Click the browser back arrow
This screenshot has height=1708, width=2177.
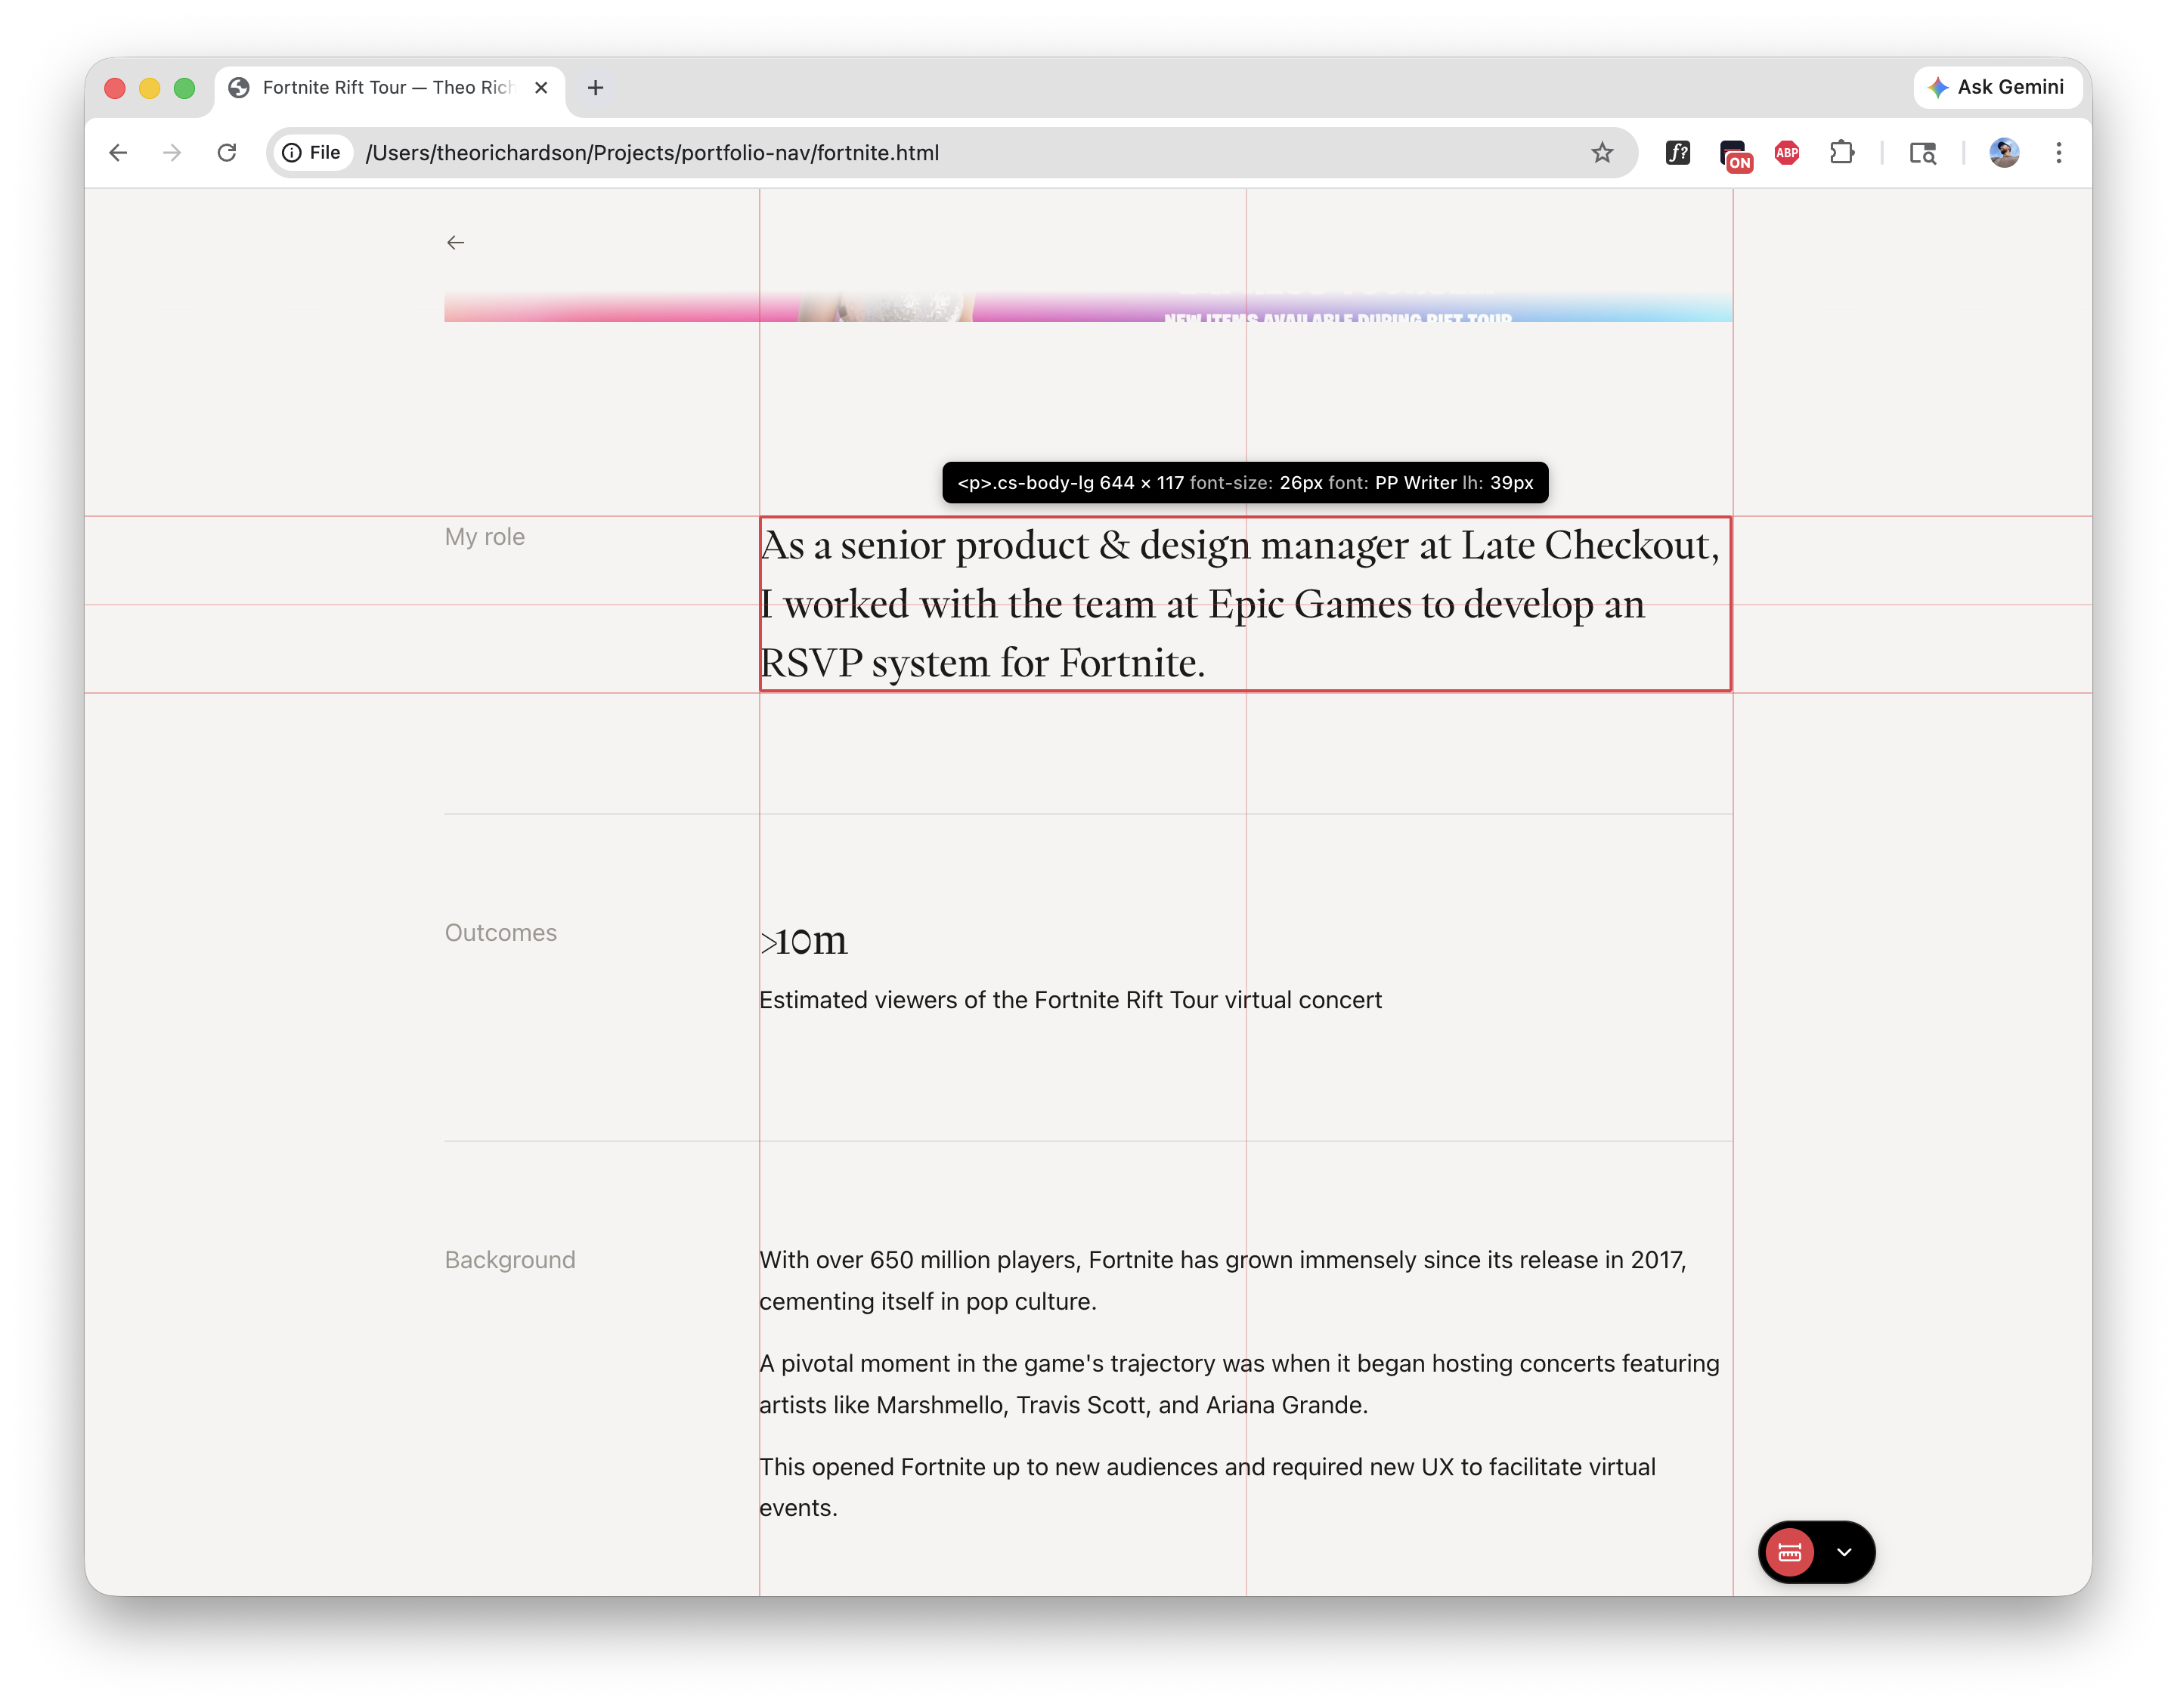pos(118,153)
